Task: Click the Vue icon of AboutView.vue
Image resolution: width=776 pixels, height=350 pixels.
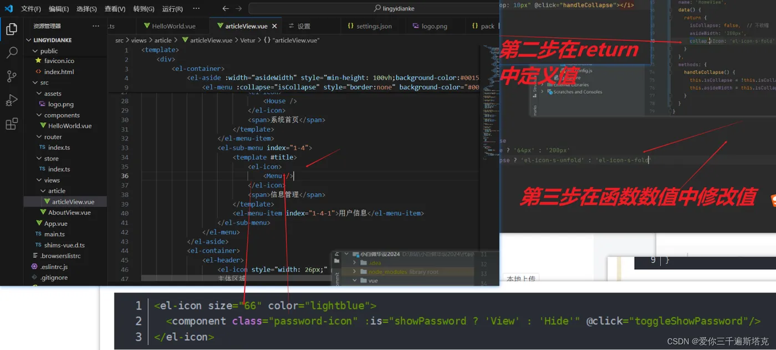Action: [x=43, y=212]
